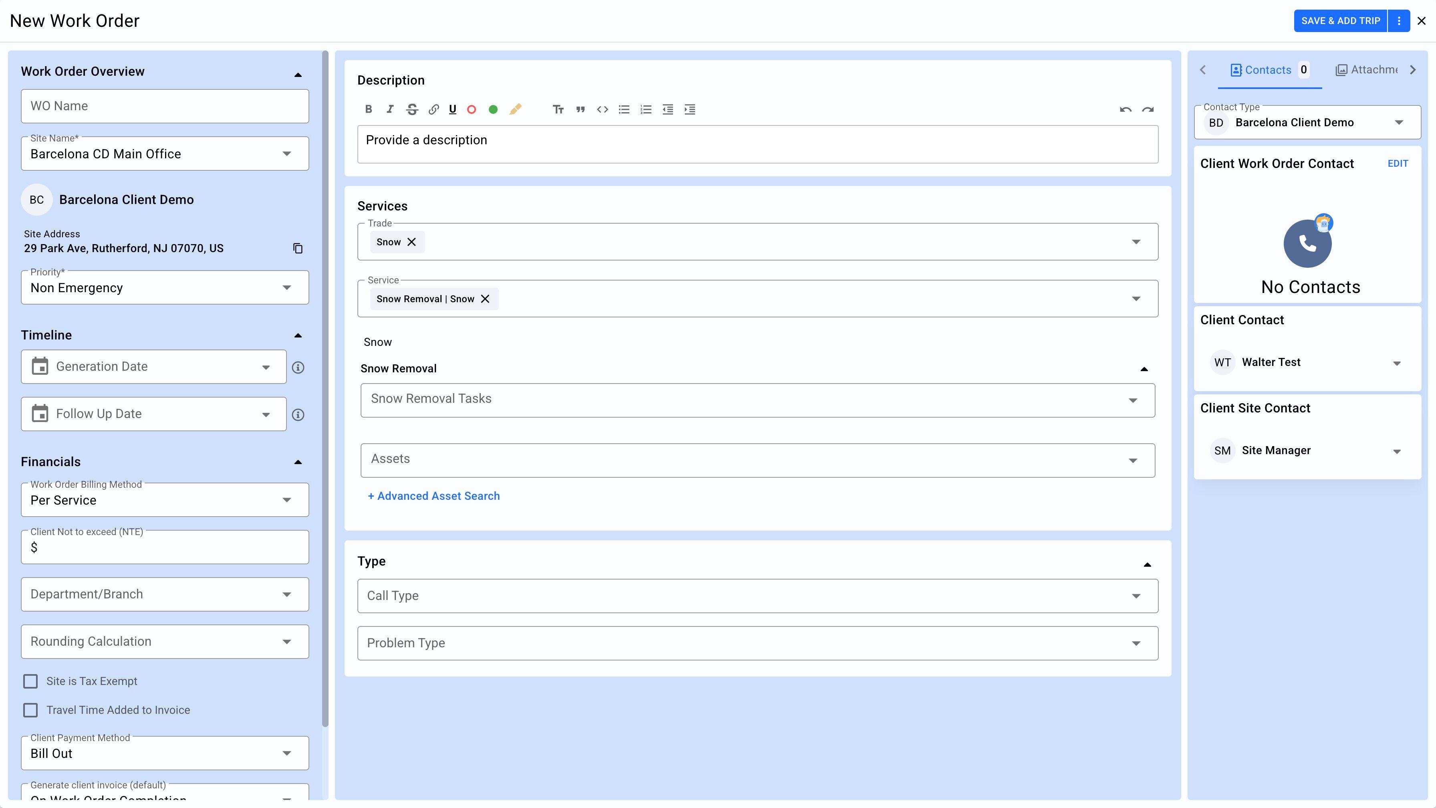1436x808 pixels.
Task: Switch to the Attachments tab
Action: 1367,70
